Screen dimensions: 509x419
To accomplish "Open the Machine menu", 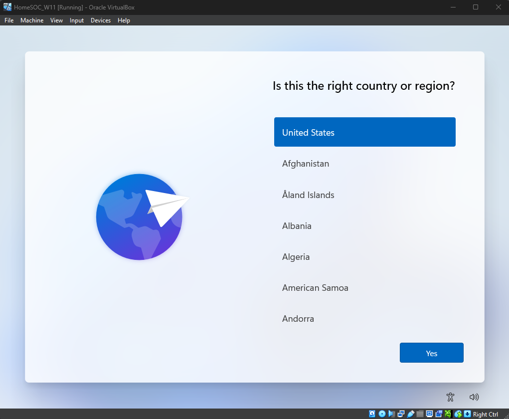I will 32,20.
